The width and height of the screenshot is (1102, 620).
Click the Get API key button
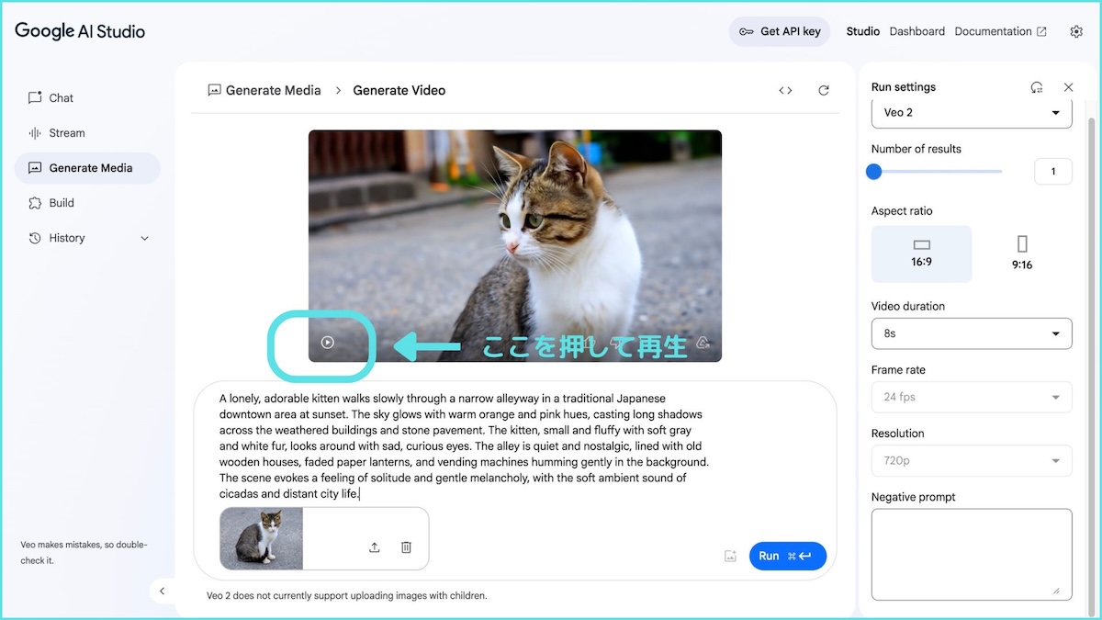tap(780, 31)
